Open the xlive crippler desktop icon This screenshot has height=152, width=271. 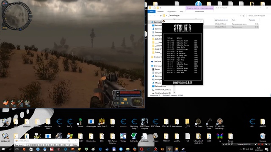click(91, 122)
